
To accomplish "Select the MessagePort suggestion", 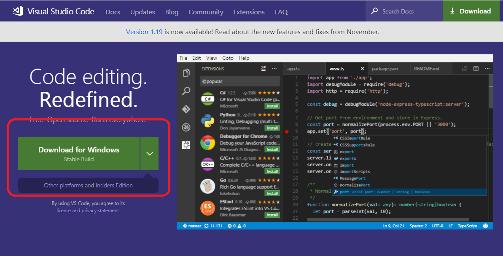I will [410, 178].
